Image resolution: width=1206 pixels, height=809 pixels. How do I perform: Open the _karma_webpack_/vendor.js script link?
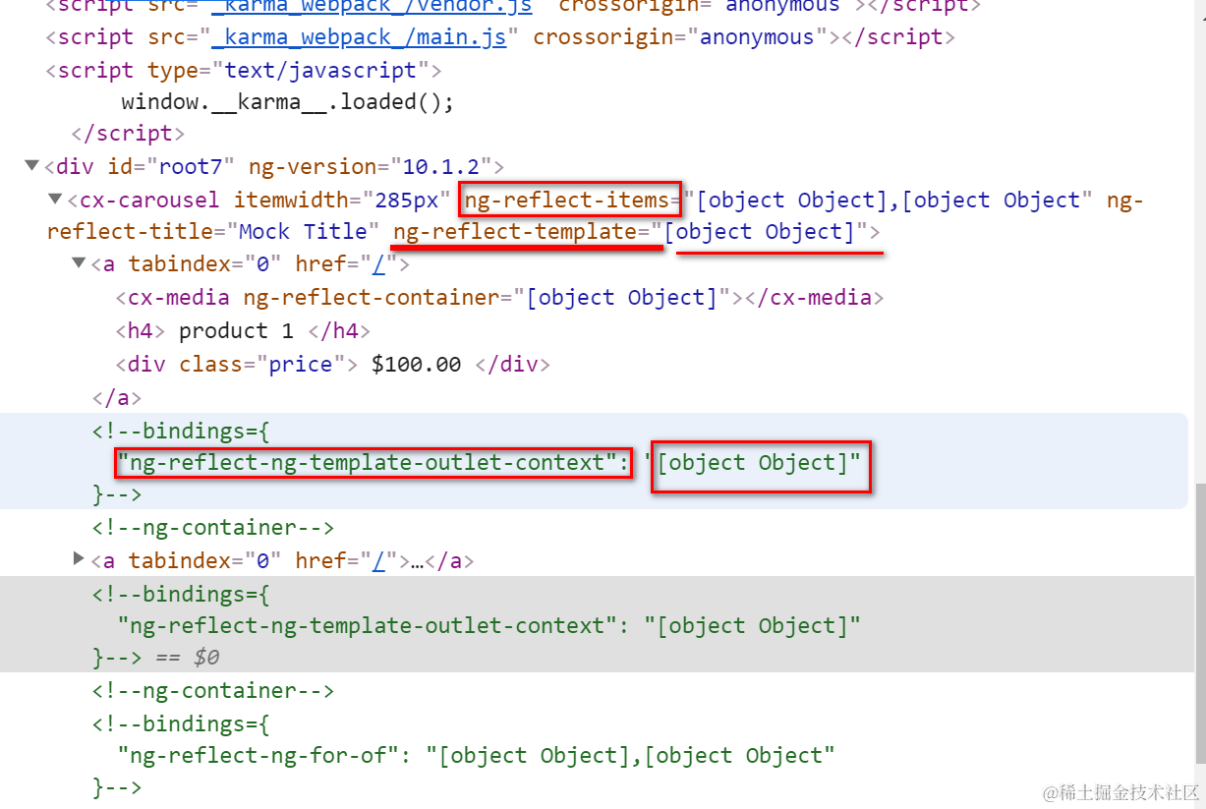tap(373, 6)
